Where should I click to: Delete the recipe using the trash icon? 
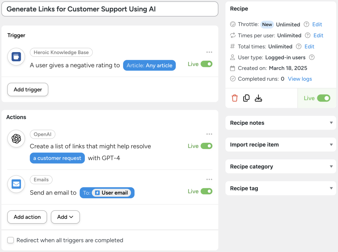[234, 98]
